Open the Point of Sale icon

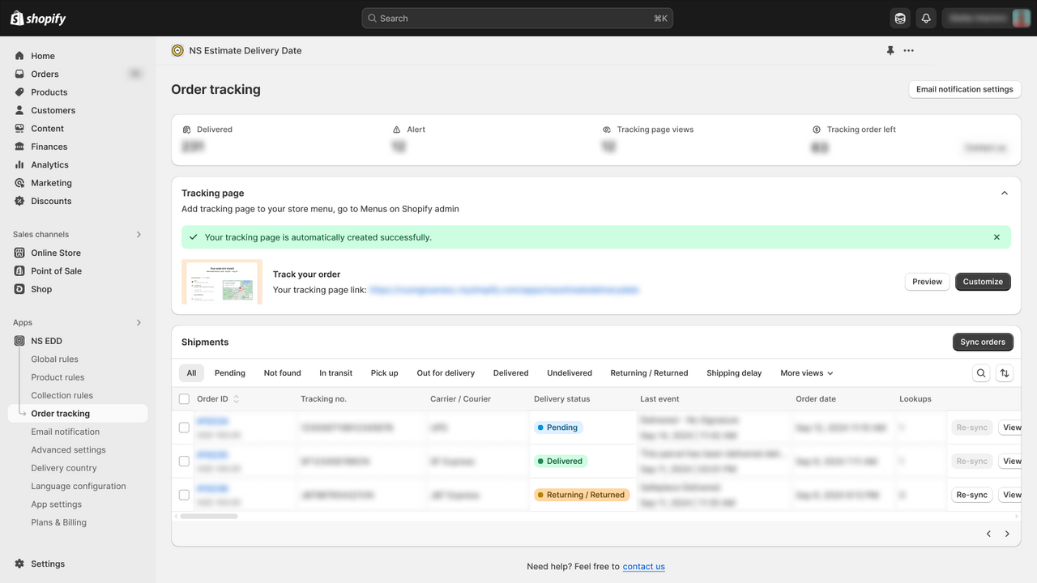coord(19,270)
